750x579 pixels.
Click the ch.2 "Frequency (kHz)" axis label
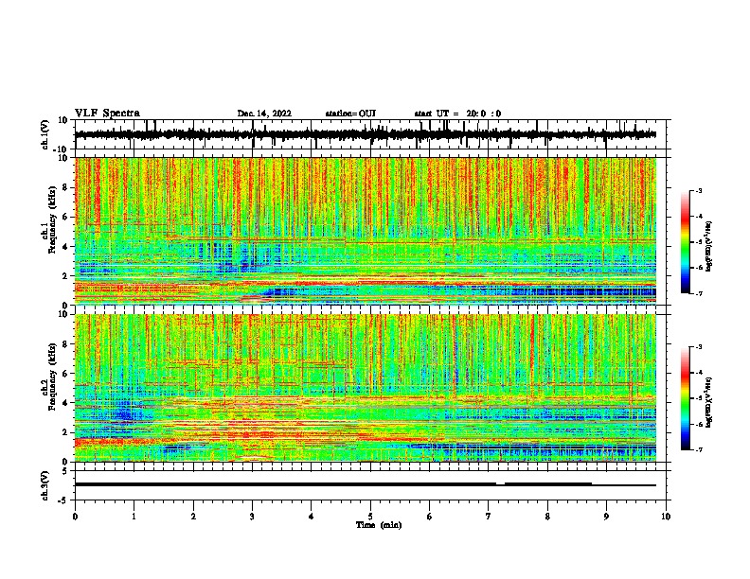pyautogui.click(x=53, y=377)
